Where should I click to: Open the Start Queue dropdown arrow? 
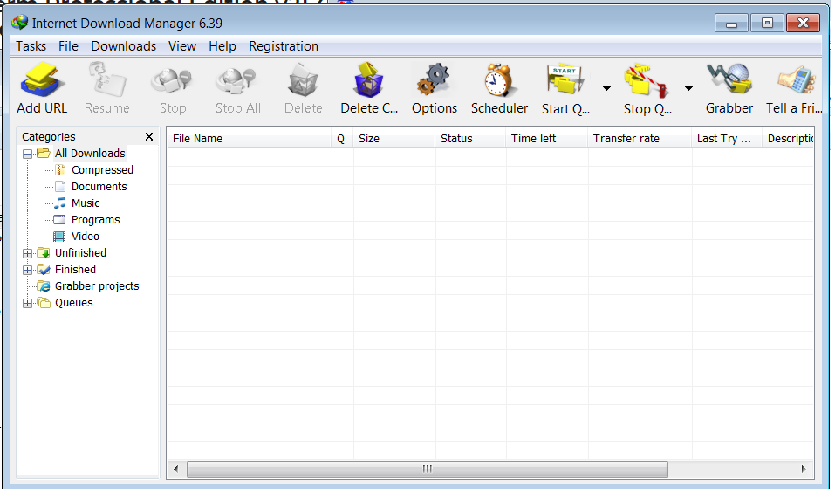606,88
